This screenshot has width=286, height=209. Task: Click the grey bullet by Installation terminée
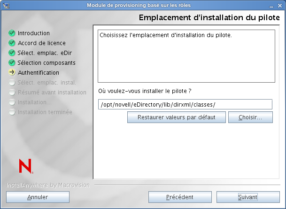click(x=12, y=112)
